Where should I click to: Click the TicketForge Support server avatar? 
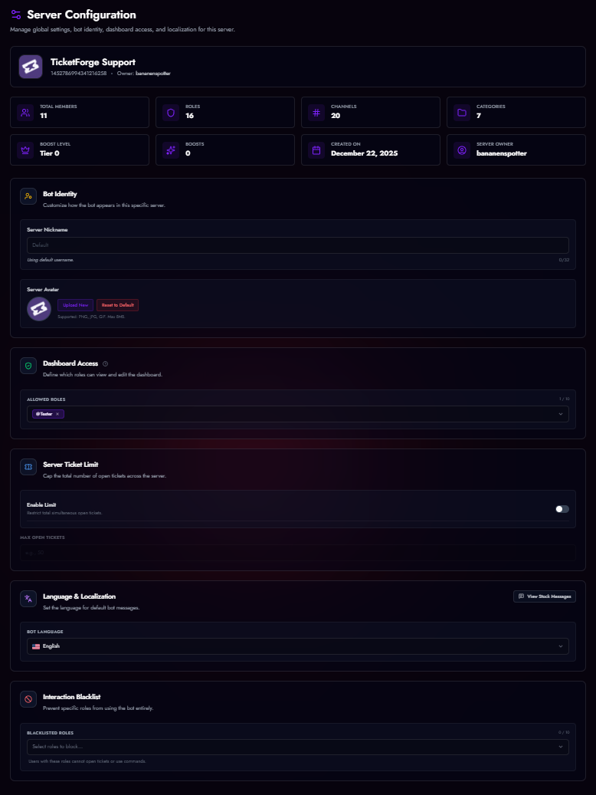29,67
